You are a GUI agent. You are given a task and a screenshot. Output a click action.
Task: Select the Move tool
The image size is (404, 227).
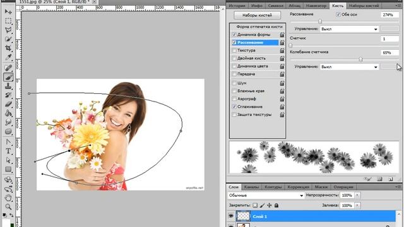8,12
